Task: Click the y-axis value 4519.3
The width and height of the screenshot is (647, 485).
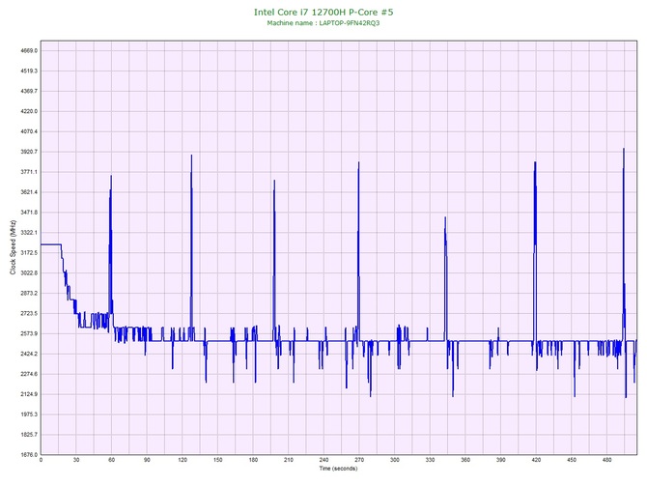Action: [29, 71]
